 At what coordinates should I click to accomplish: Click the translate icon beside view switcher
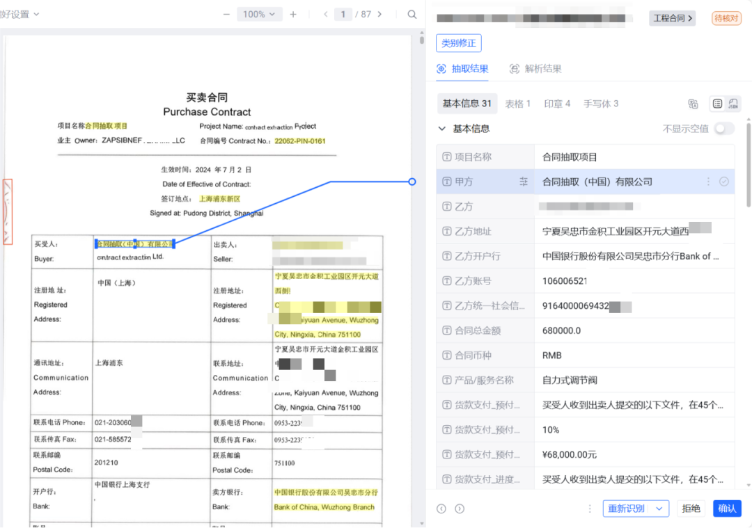(x=693, y=104)
